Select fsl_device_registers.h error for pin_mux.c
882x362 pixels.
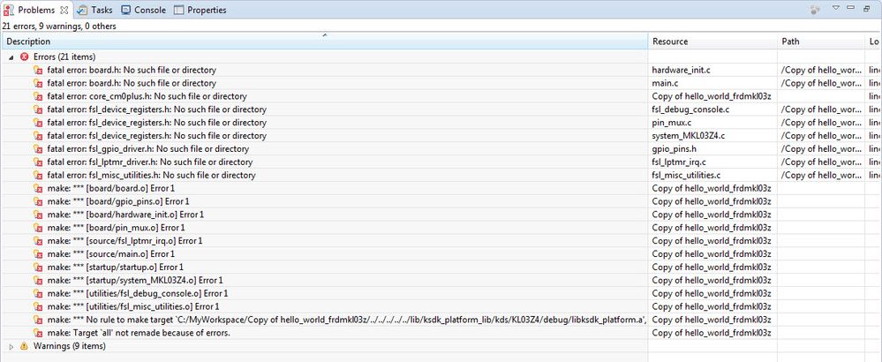coord(157,123)
